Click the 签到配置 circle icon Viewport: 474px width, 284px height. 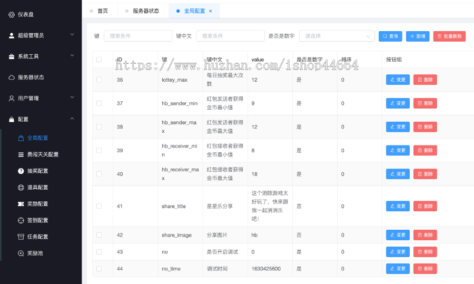pyautogui.click(x=21, y=220)
